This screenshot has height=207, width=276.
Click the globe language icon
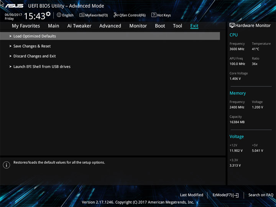(x=59, y=15)
